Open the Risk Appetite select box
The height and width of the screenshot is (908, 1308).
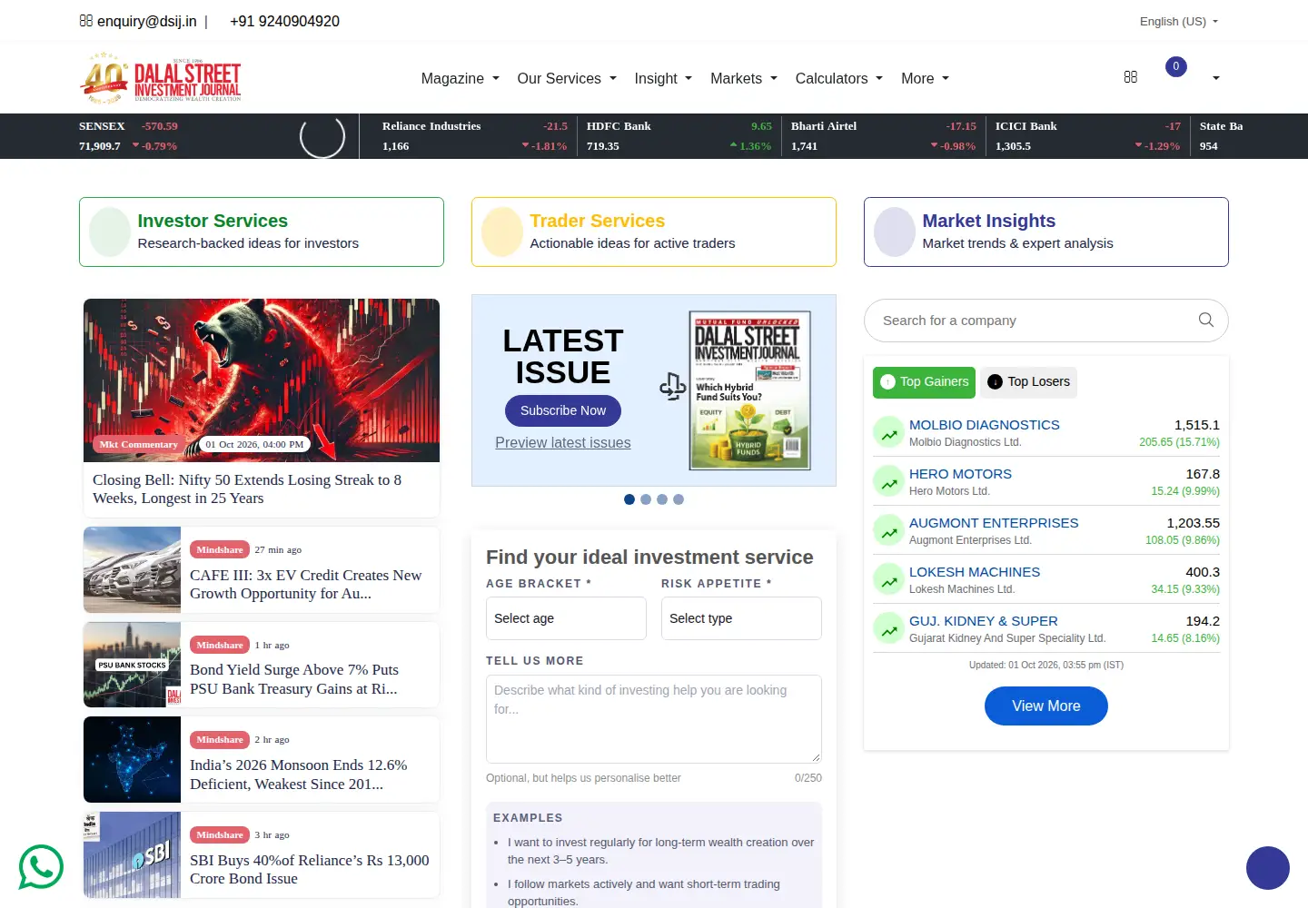[741, 618]
